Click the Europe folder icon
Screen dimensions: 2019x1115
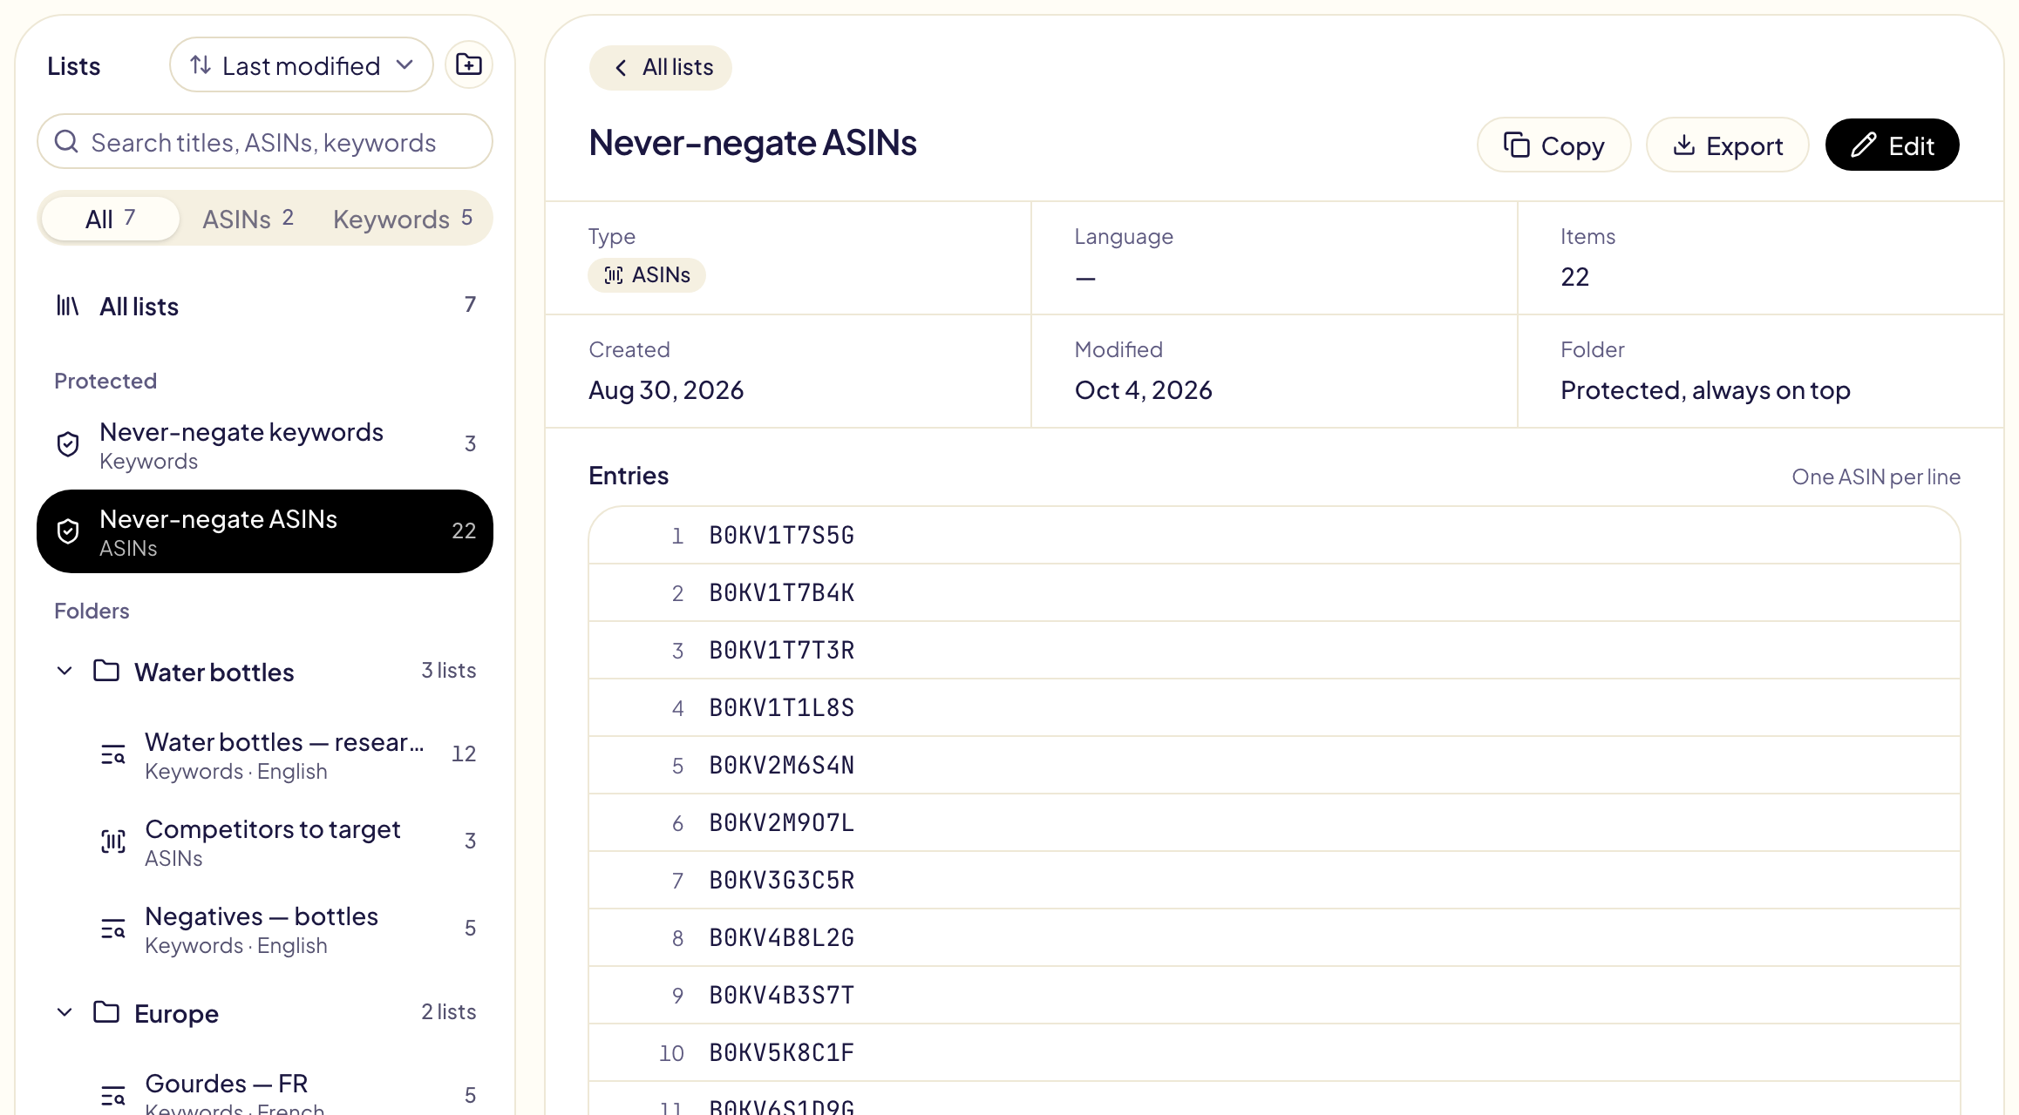[x=106, y=1012]
